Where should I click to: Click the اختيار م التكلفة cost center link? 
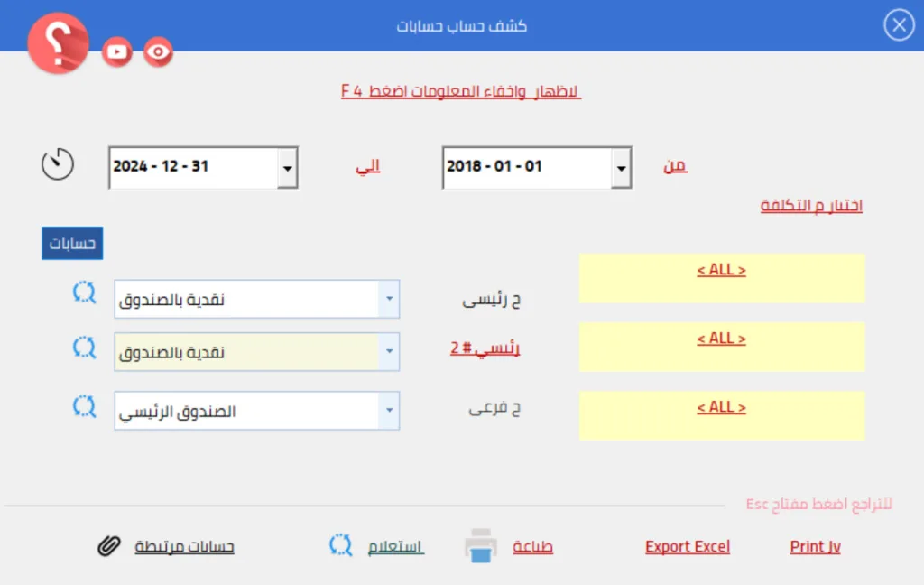[811, 206]
